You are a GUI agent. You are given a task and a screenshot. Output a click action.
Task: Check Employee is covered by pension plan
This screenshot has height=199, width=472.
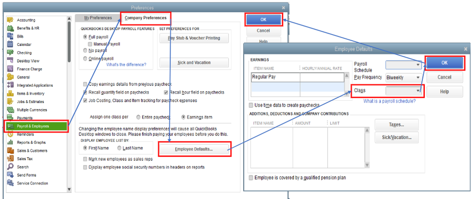click(251, 178)
